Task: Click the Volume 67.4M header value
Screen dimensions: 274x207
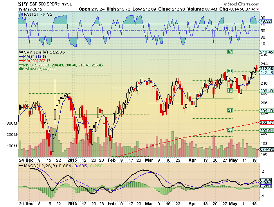Action: tap(202, 9)
